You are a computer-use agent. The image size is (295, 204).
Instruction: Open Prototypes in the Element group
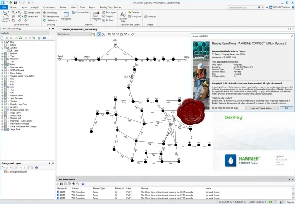109,12
